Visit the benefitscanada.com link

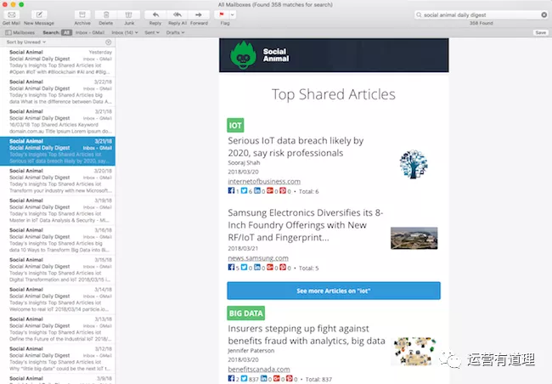click(x=259, y=370)
